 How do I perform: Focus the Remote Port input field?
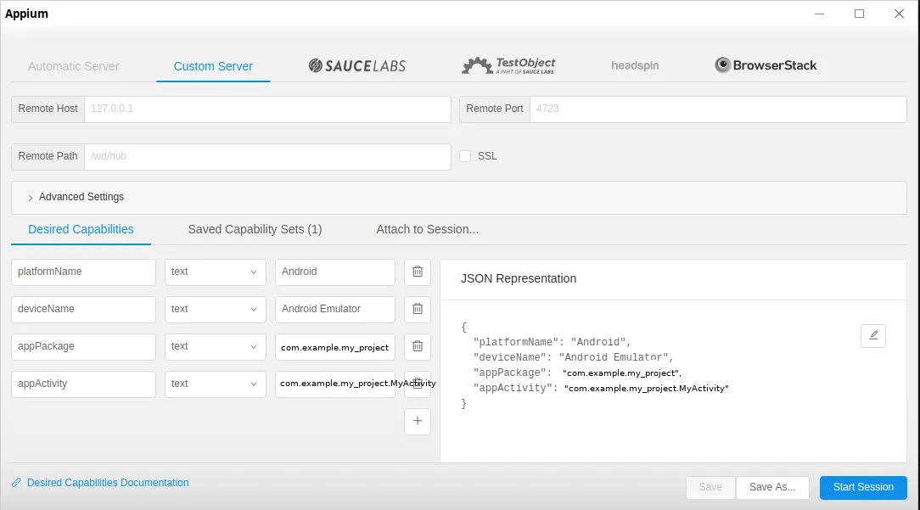click(x=718, y=109)
